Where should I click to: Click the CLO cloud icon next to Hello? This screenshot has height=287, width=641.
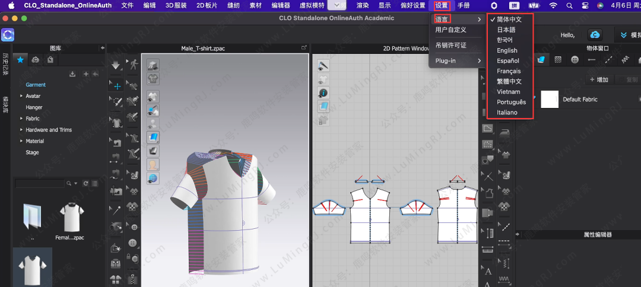pos(595,35)
